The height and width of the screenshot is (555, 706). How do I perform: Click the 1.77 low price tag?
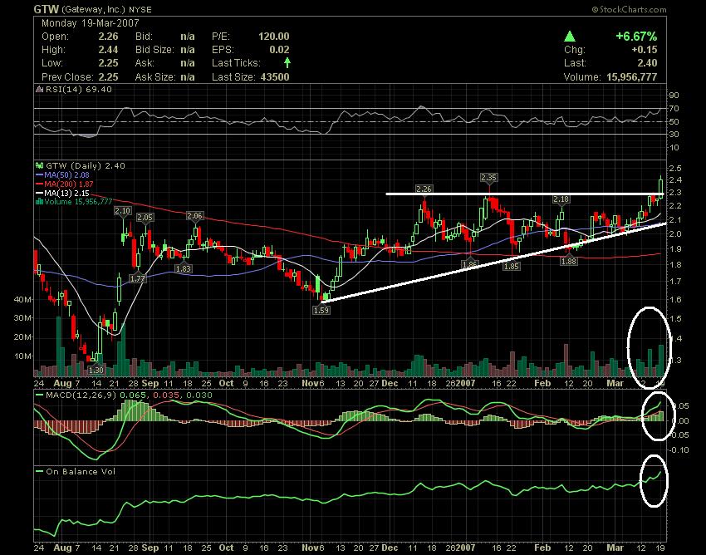137,279
